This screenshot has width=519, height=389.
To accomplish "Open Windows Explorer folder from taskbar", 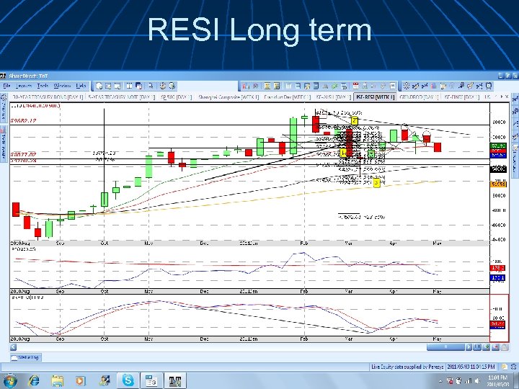I will coord(57,381).
